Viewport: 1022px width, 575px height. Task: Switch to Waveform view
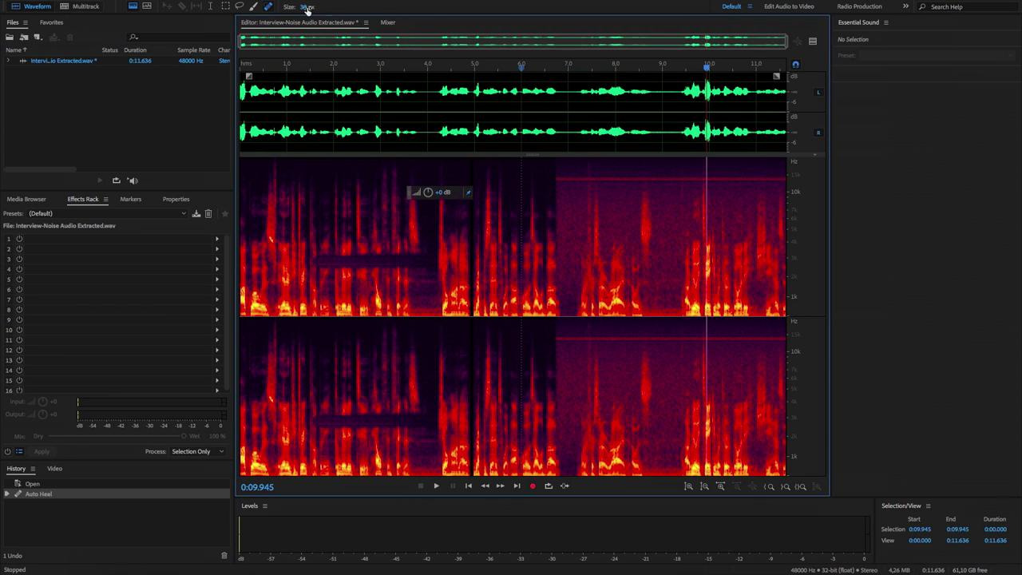(x=31, y=6)
